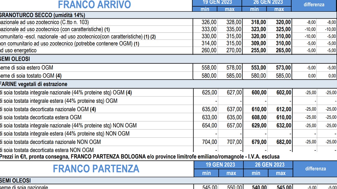Image resolution: width=337 pixels, height=189 pixels.
Task: Click the row label "di soia tostata decorticata estera OGM"
Action: point(41,117)
